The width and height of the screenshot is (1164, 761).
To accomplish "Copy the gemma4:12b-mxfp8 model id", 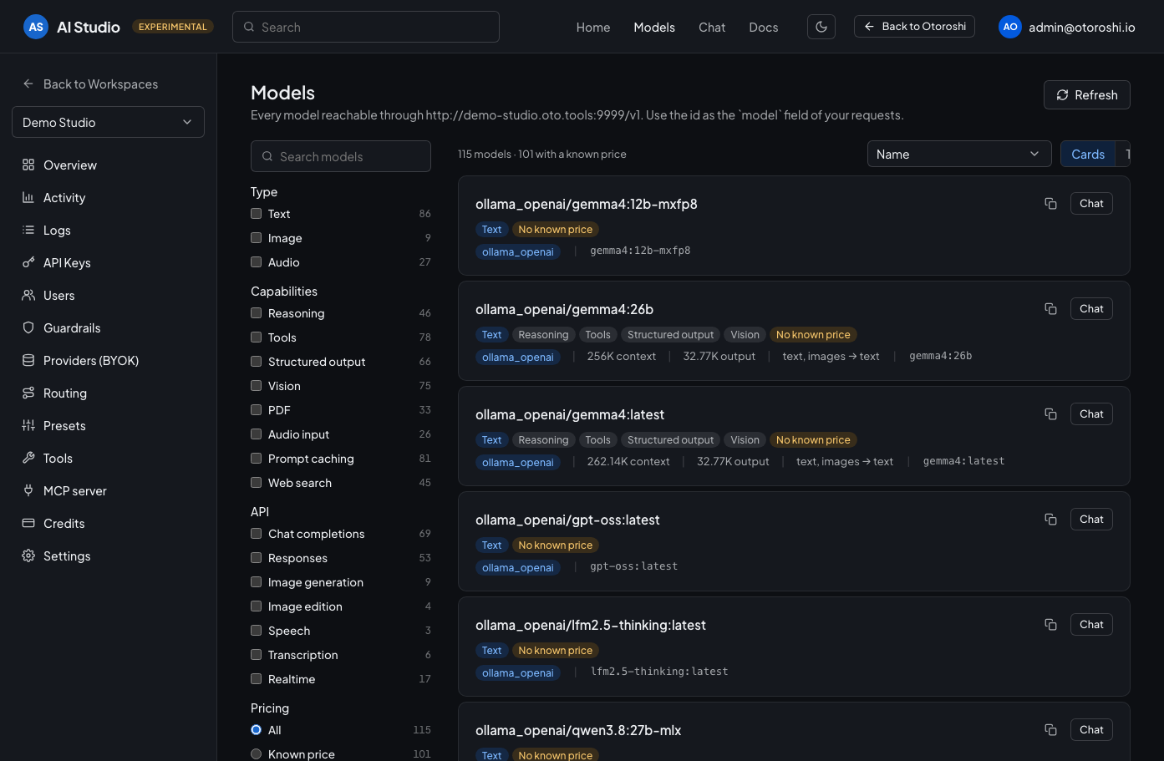I will tap(1050, 203).
